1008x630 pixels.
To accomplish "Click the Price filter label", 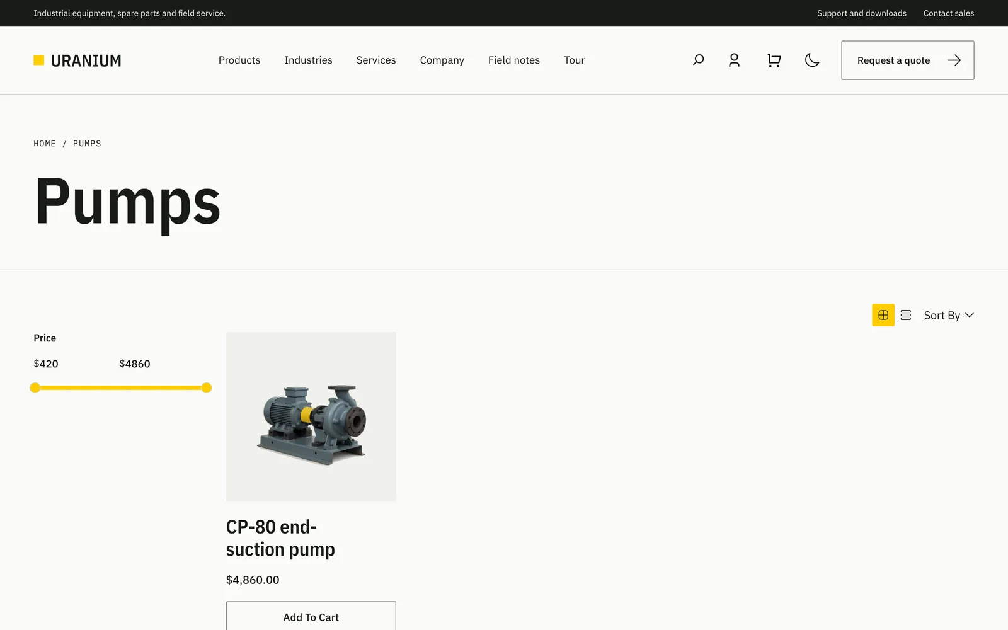I will [45, 338].
